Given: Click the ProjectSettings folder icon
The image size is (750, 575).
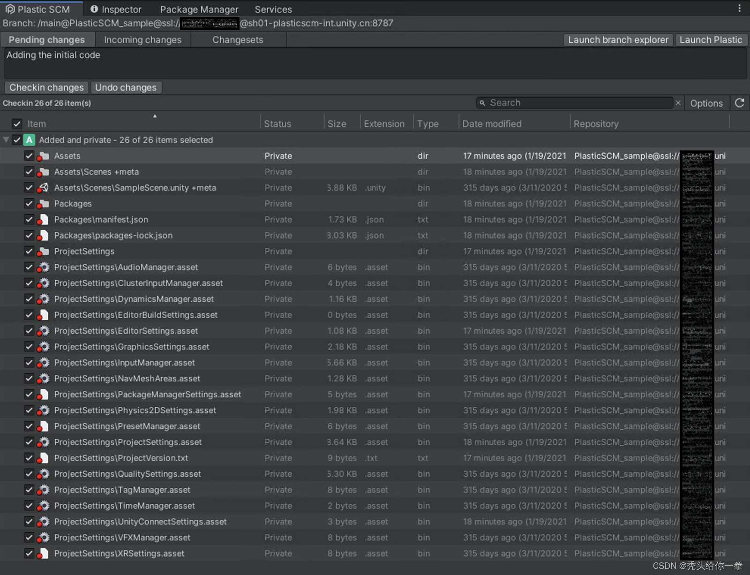Looking at the screenshot, I should (43, 252).
